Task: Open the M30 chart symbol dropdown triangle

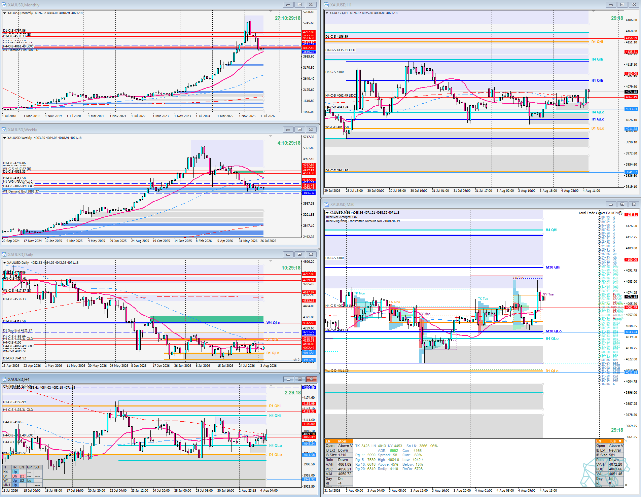Action: pos(327,213)
